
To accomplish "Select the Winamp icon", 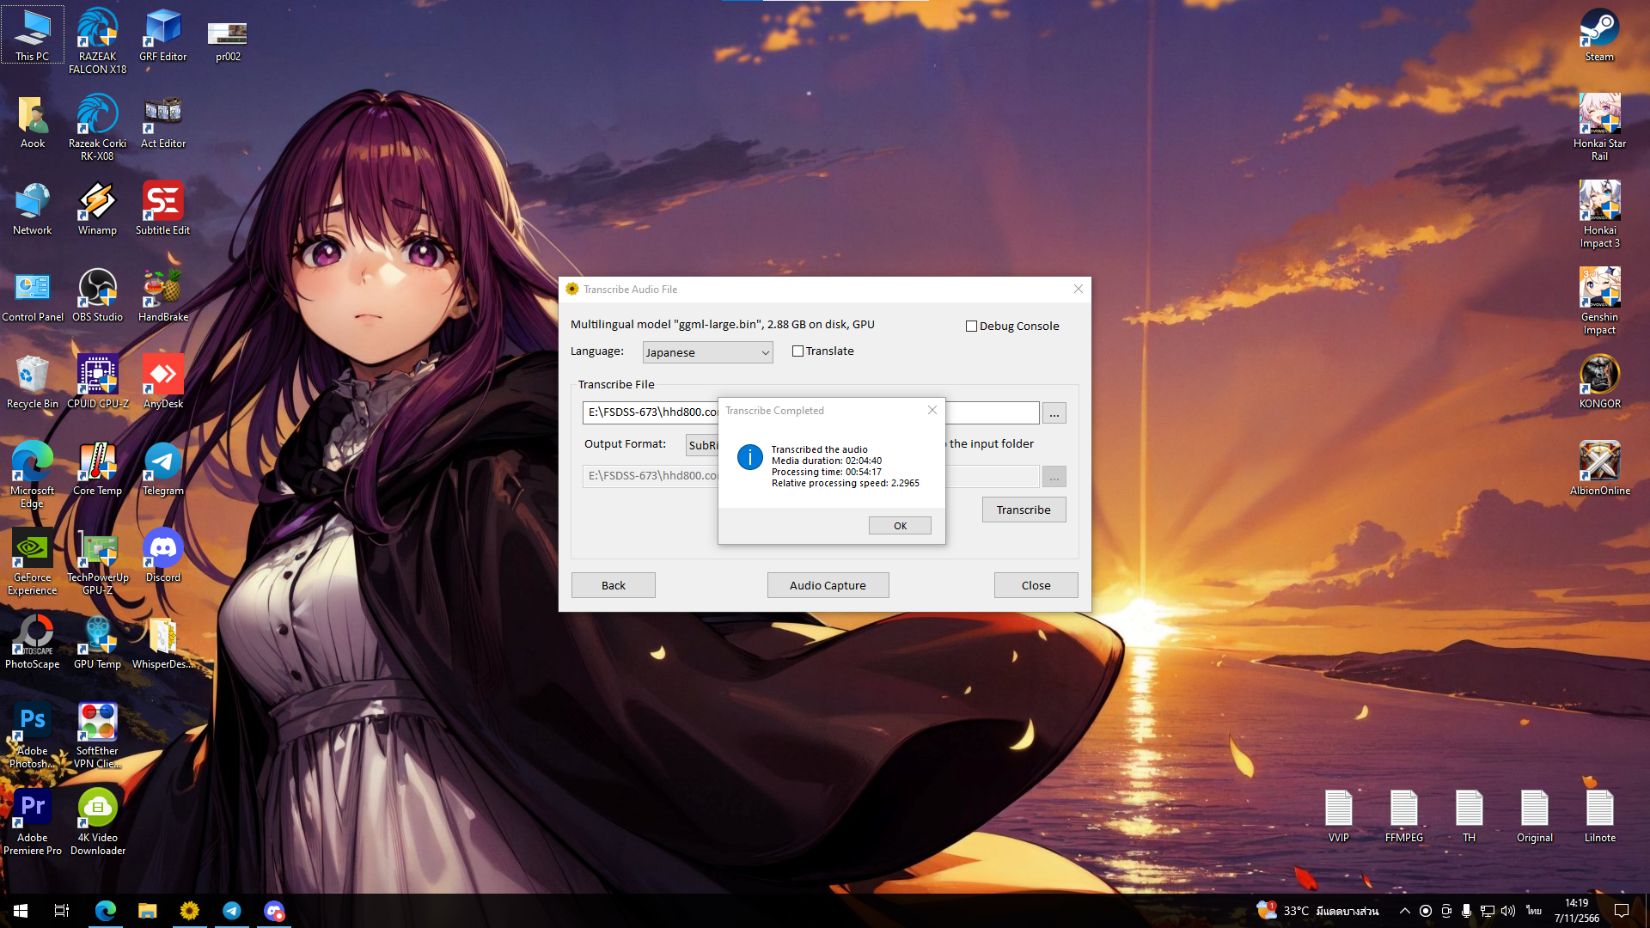I will click(x=97, y=209).
